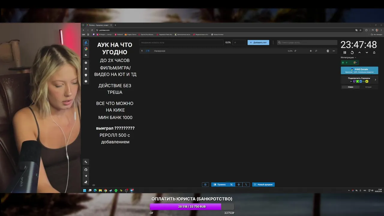
Task: Open the GitHub link icon in sidebar
Action: [x=86, y=170]
